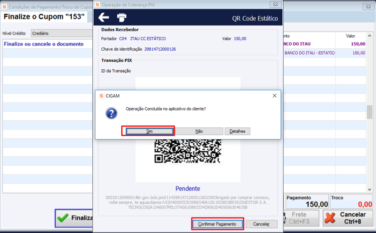Viewport: 376px width, 233px height.
Task: Click the Finalizar button with green check
Action: point(75,218)
